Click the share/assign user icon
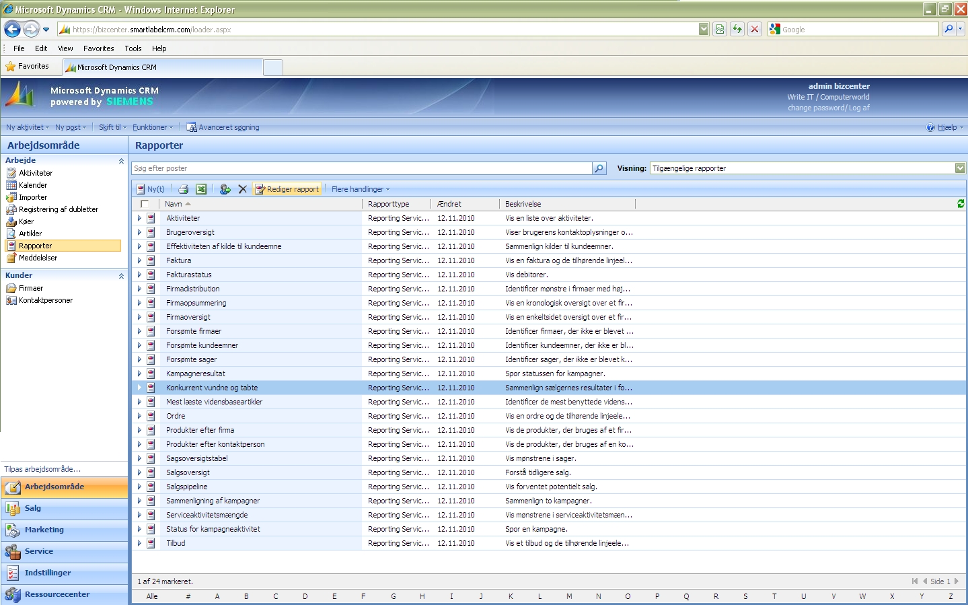Image resolution: width=968 pixels, height=605 pixels. click(x=225, y=189)
